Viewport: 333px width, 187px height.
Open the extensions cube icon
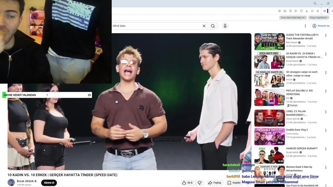(324, 11)
